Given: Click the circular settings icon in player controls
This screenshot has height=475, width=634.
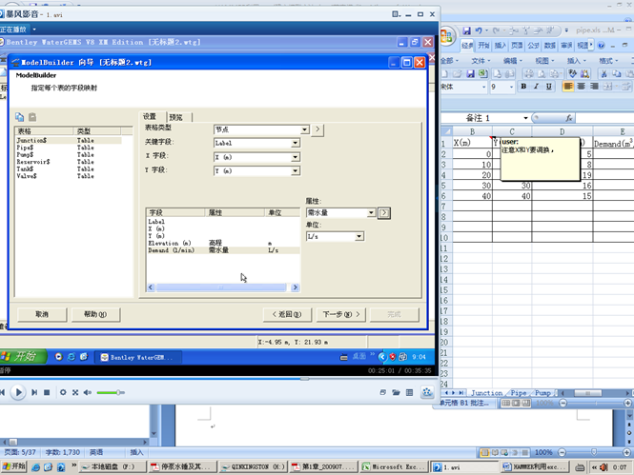Looking at the screenshot, I should coord(63,392).
